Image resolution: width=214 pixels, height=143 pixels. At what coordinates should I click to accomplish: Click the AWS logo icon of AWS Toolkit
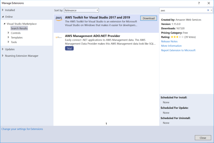point(59,18)
